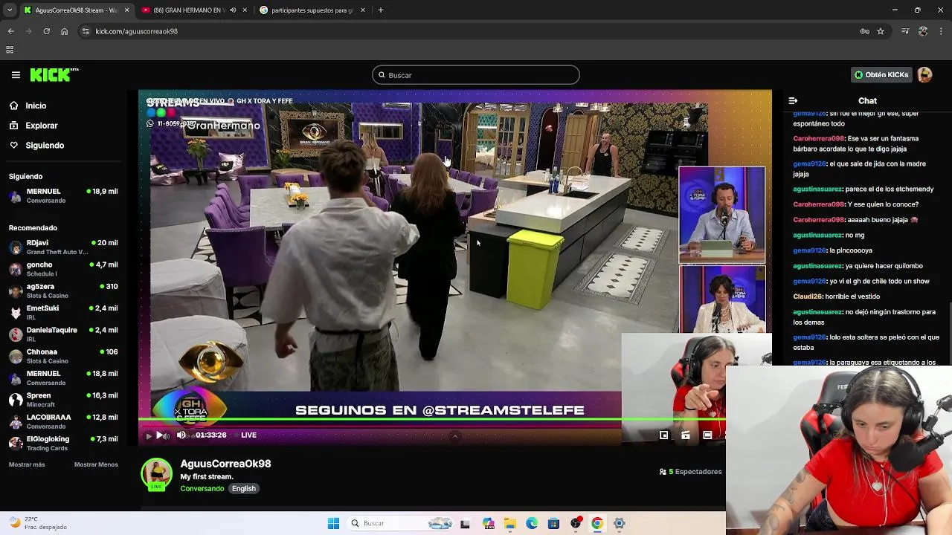
Task: Open Task View on the taskbar
Action: 465,523
